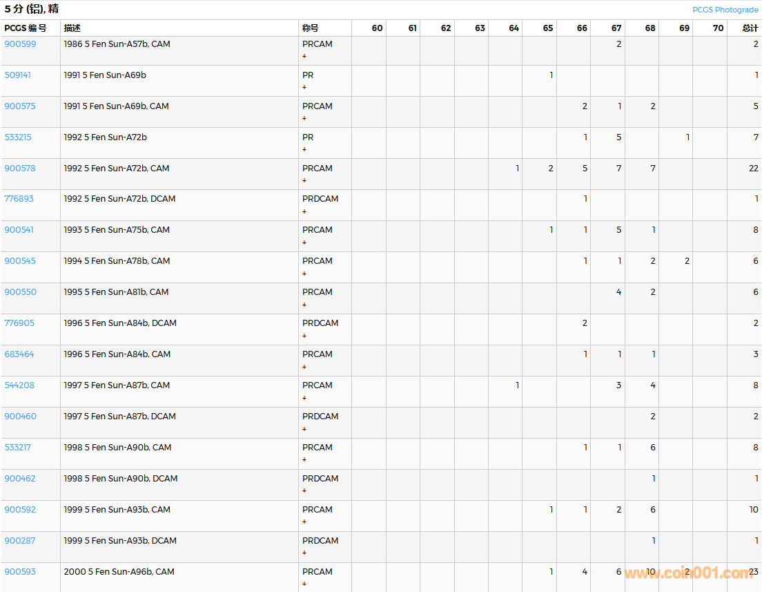Click the 描述 column header
This screenshot has width=762, height=592.
click(72, 28)
